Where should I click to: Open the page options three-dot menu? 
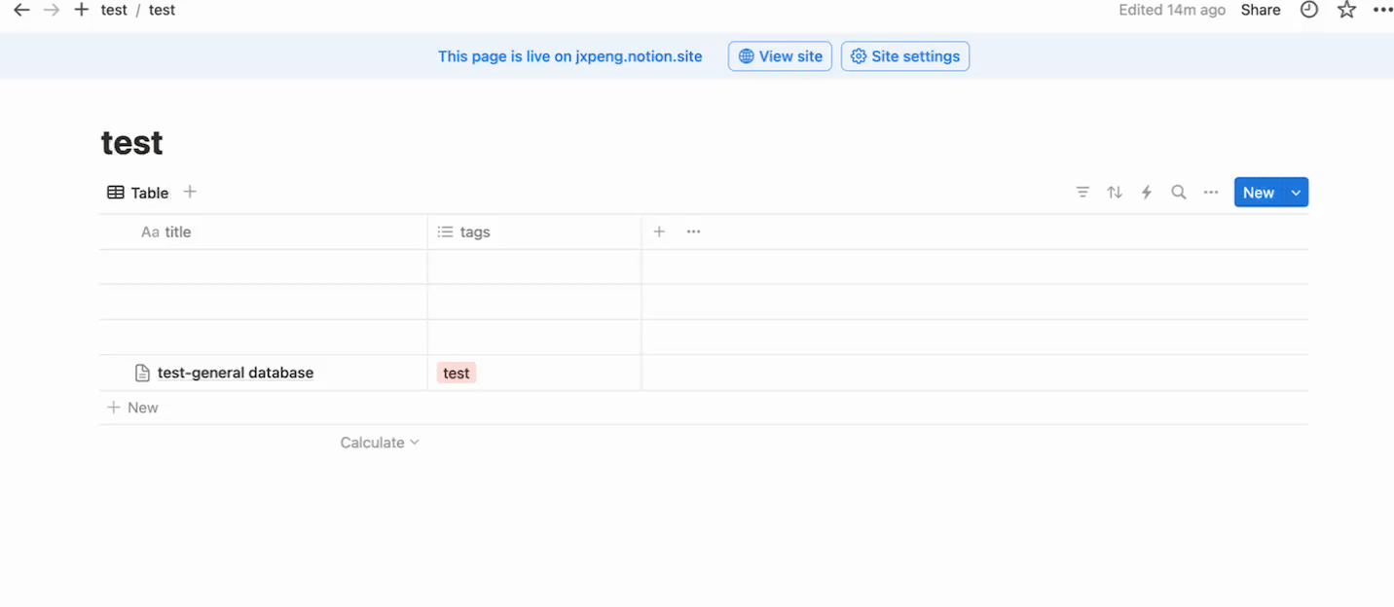coord(1382,10)
